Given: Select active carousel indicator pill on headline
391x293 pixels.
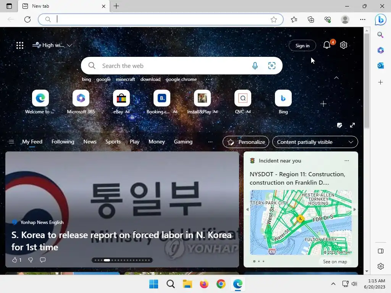Looking at the screenshot, I should click(107, 260).
